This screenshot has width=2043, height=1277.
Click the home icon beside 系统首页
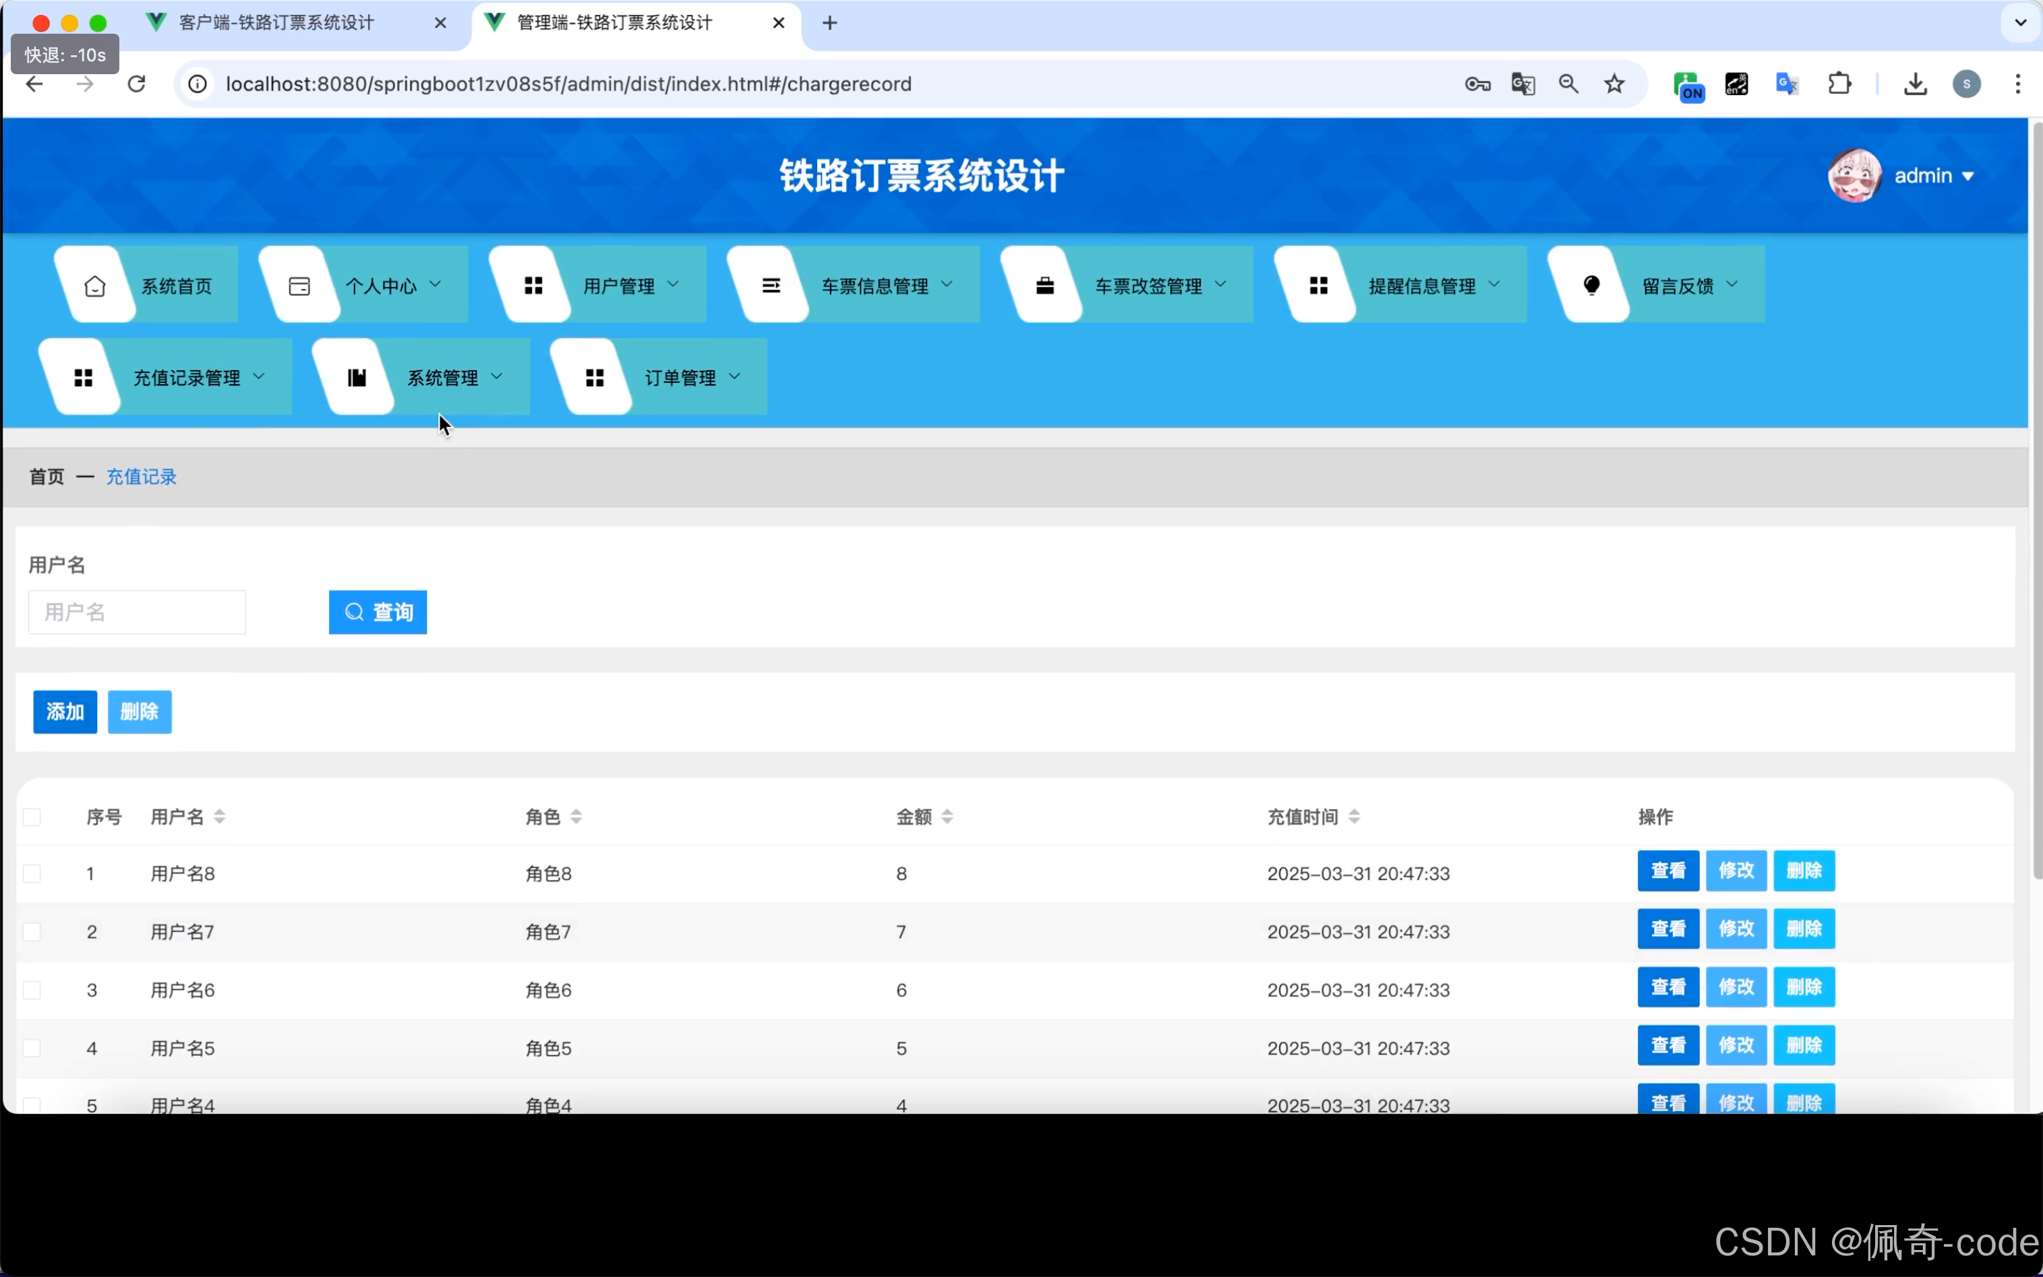click(x=94, y=287)
